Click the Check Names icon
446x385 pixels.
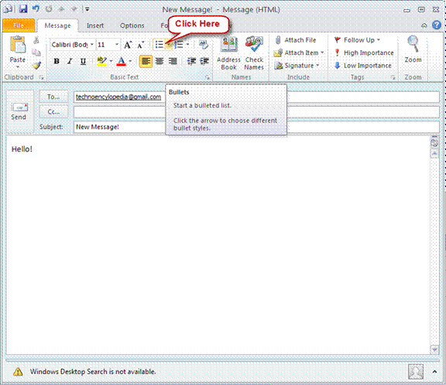(x=254, y=53)
